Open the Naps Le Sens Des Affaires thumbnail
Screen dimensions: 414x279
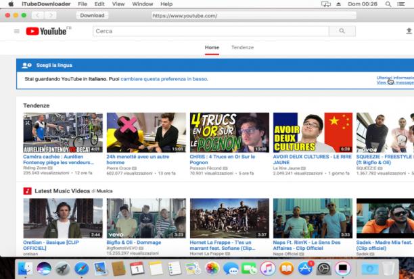pos(313,218)
